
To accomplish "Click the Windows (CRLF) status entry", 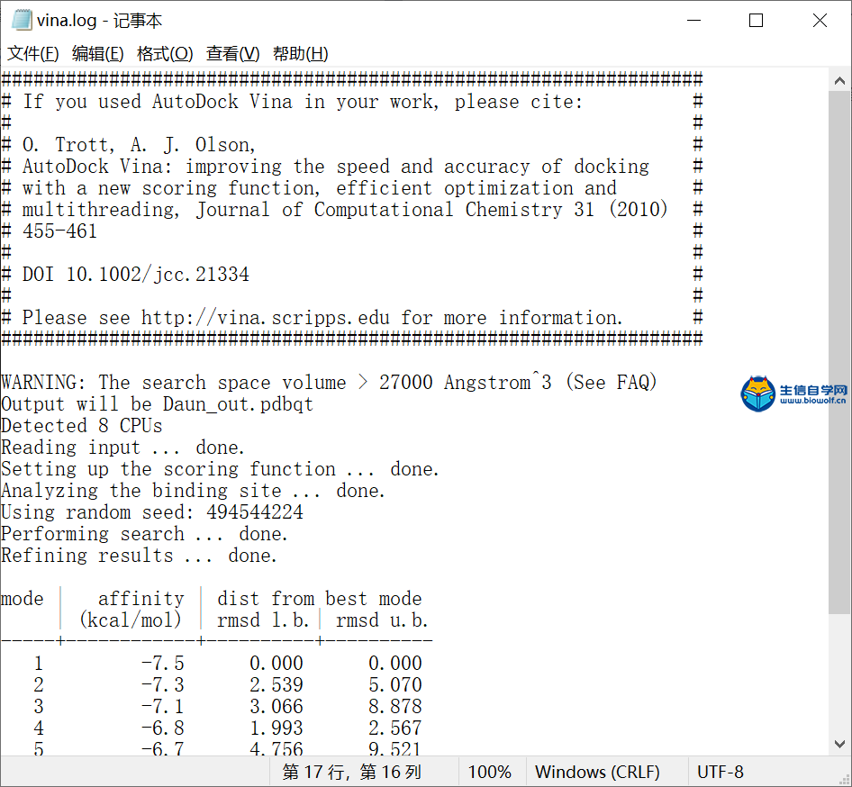I will 597,772.
